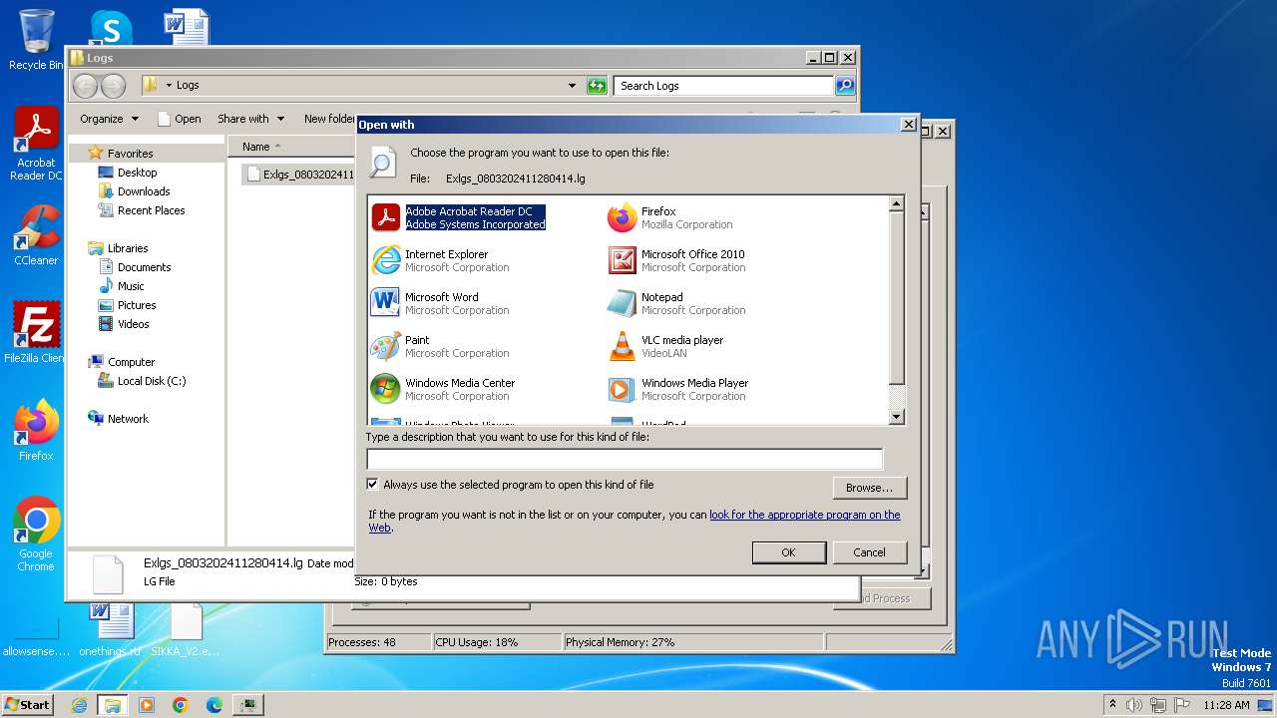Click OK in the Open with dialog
1277x718 pixels.
coord(788,552)
